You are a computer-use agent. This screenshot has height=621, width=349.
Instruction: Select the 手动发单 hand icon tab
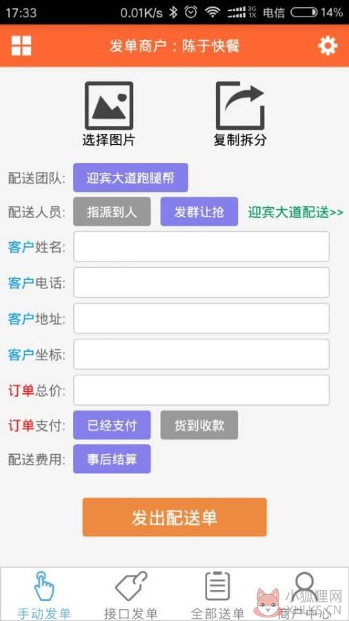pos(44,586)
